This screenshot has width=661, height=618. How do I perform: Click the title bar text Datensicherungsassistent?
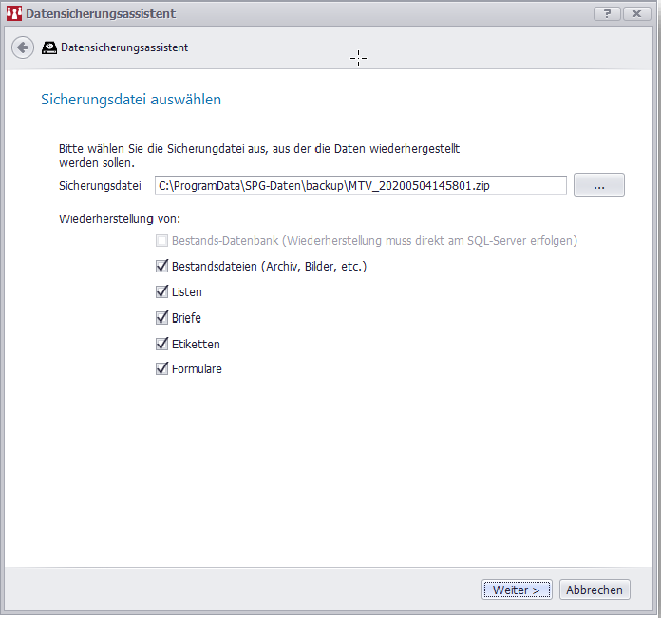[x=100, y=14]
